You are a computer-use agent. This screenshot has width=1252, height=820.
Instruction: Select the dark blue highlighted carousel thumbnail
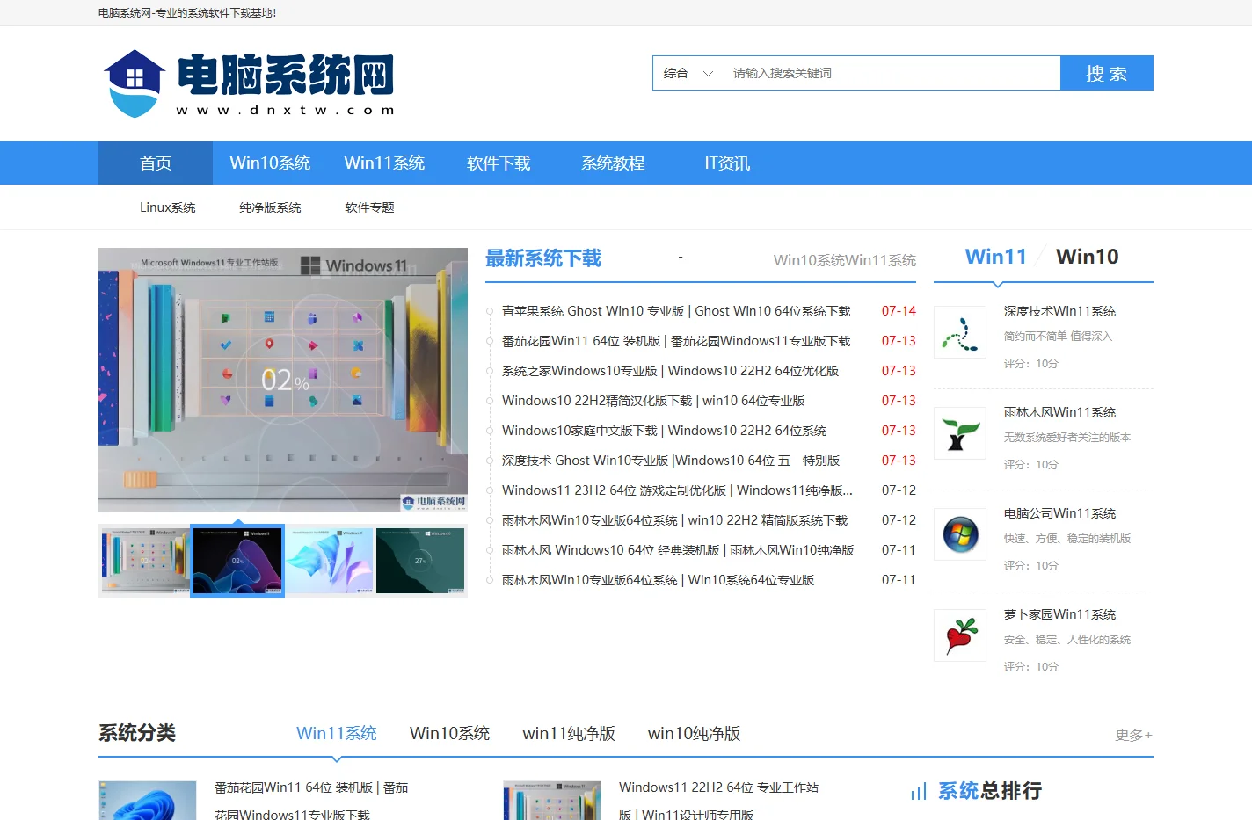[x=237, y=561]
